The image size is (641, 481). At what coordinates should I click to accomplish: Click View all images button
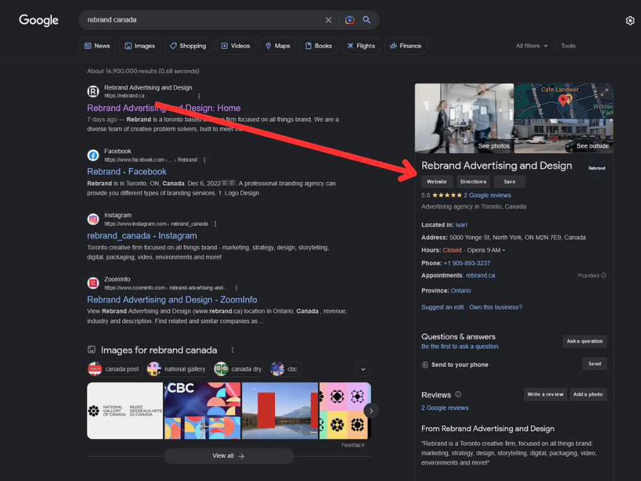coord(229,456)
